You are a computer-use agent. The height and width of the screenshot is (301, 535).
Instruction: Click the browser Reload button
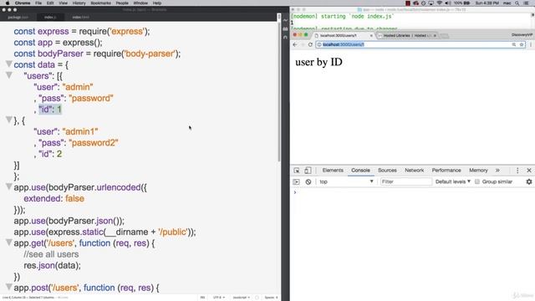(x=310, y=44)
